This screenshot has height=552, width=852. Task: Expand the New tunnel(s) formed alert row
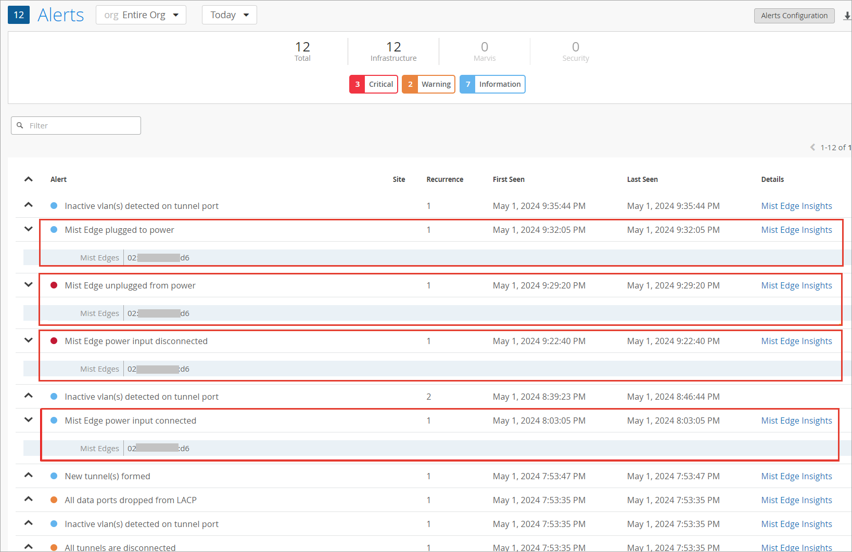pos(29,475)
